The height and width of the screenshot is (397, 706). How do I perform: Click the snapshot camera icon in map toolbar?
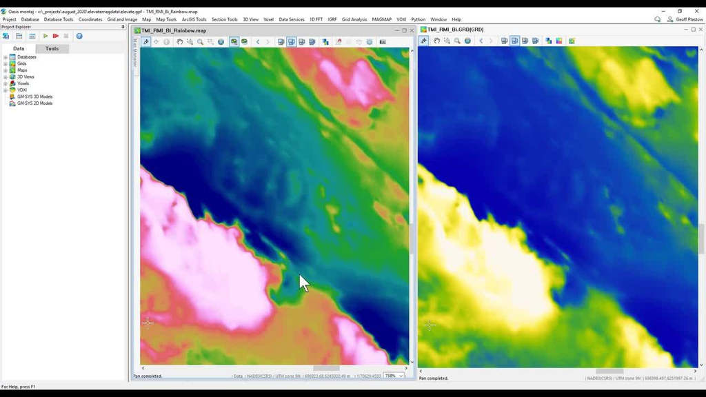(383, 42)
